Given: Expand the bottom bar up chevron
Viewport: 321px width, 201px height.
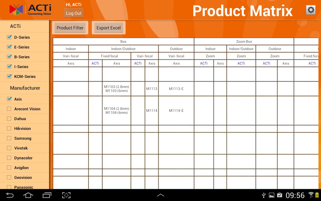Looking at the screenshot, I should [x=160, y=195].
